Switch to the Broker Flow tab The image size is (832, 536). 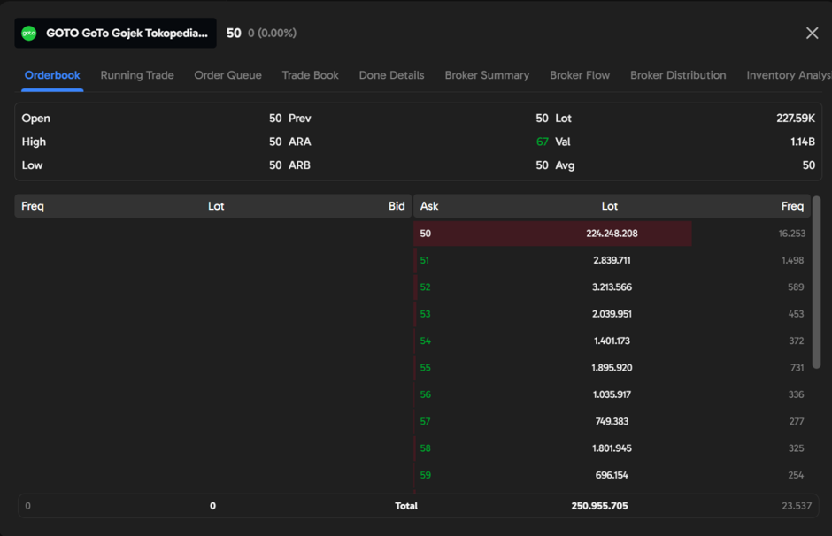[x=580, y=75]
